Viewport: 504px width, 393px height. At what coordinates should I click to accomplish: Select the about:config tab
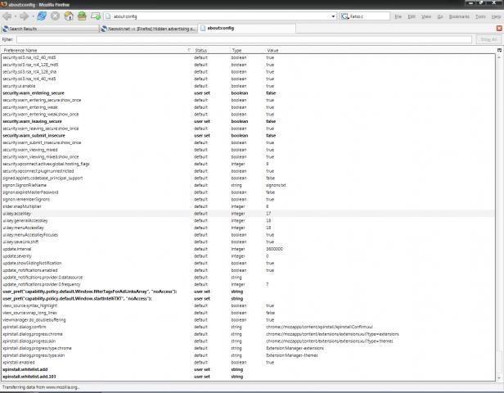(x=246, y=29)
